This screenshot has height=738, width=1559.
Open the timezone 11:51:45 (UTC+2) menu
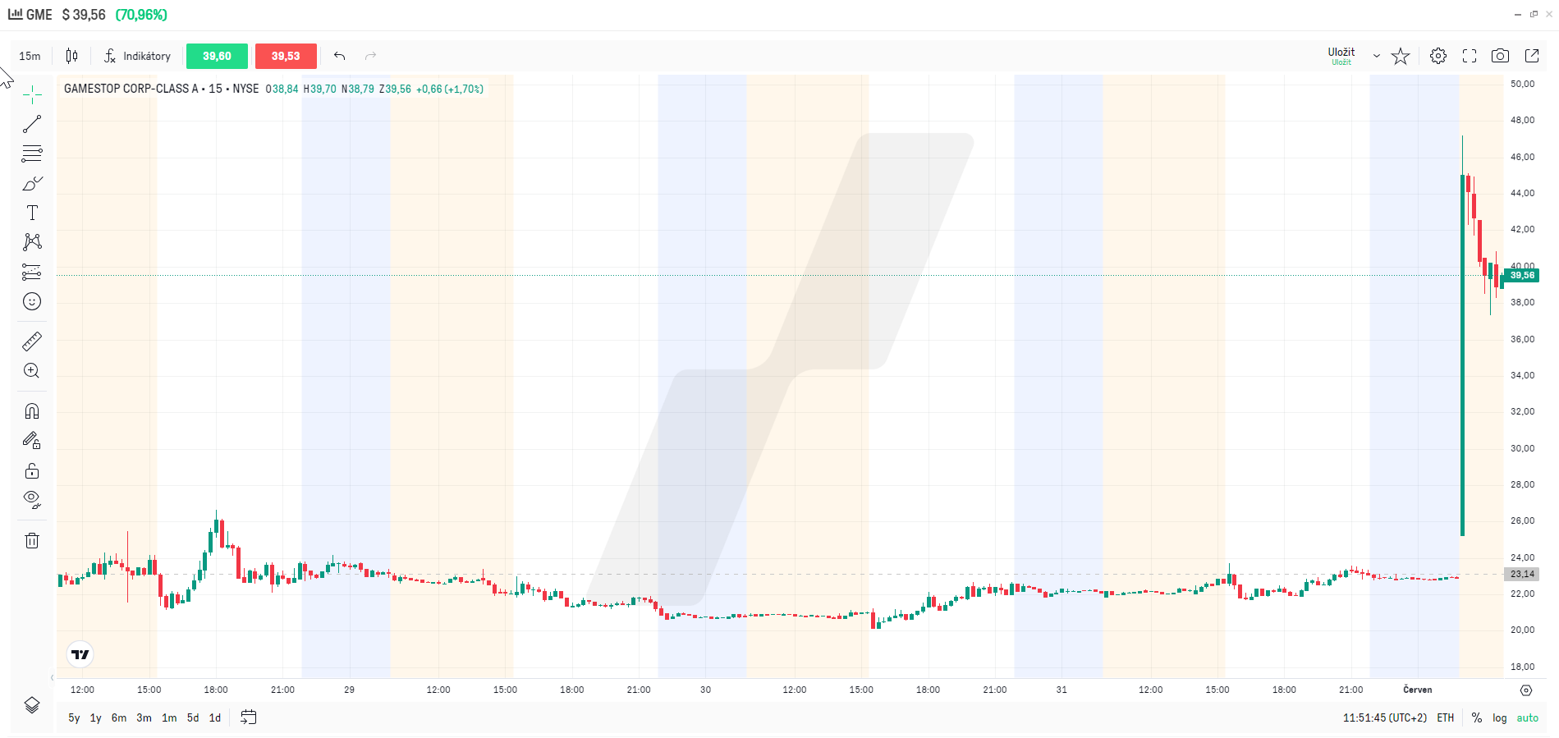pyautogui.click(x=1385, y=717)
